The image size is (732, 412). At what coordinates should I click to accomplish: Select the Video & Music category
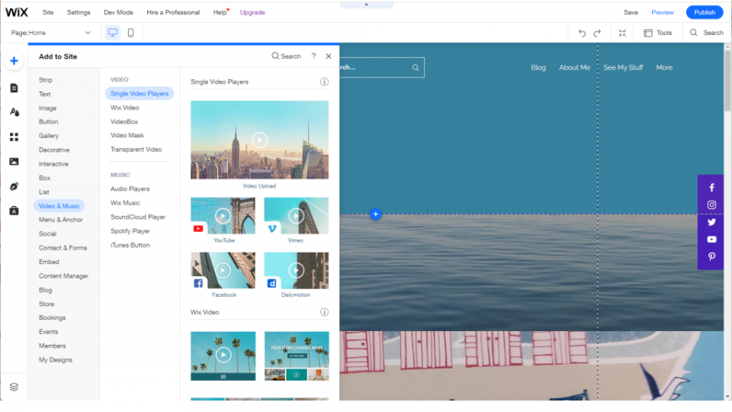click(59, 206)
